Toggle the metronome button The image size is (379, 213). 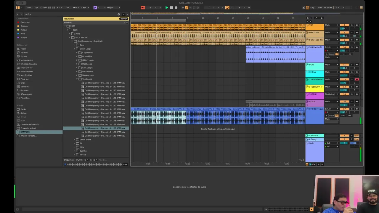(x=75, y=8)
